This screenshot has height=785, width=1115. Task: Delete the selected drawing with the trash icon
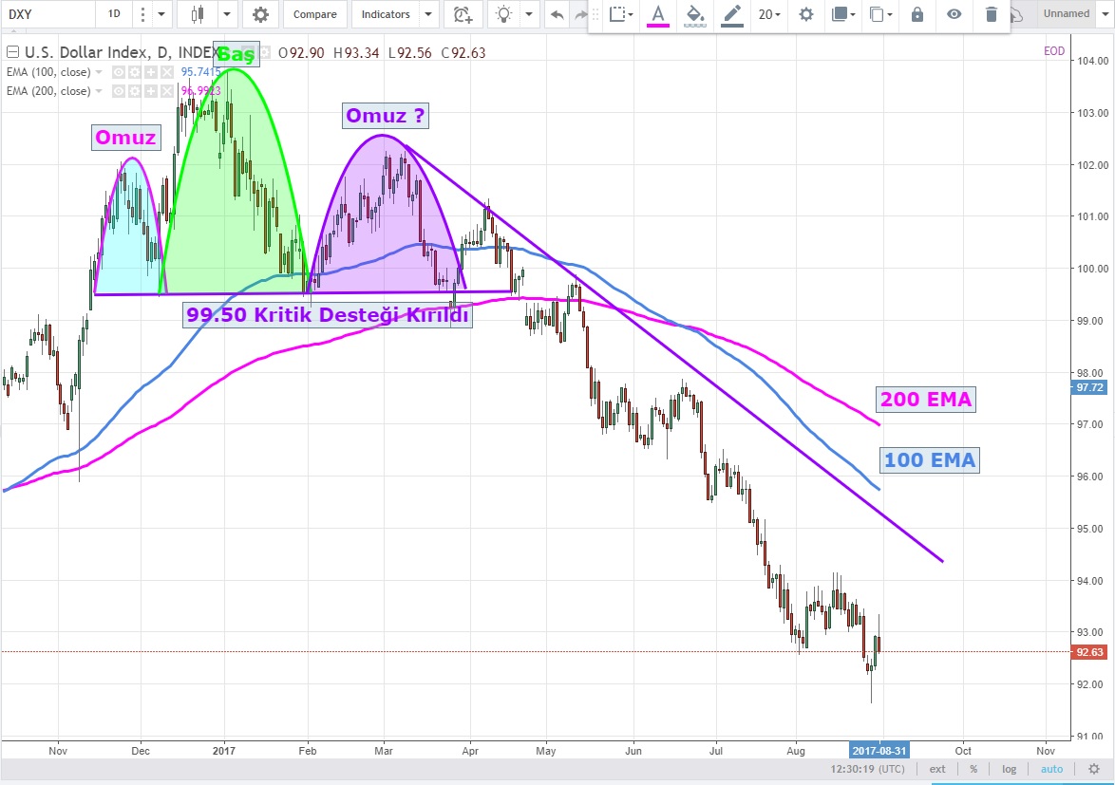(x=991, y=14)
